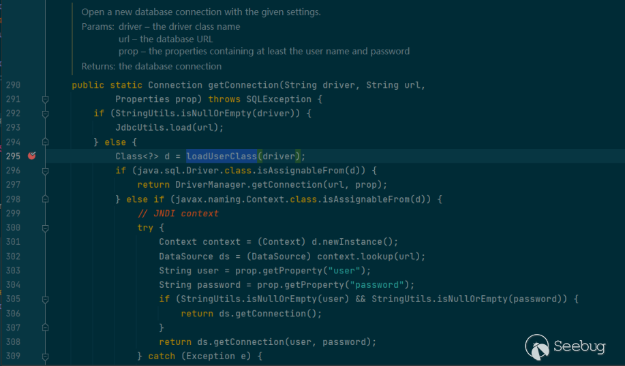Click the fold marker at line 294
Screen dimensions: 625x366
tap(46, 142)
